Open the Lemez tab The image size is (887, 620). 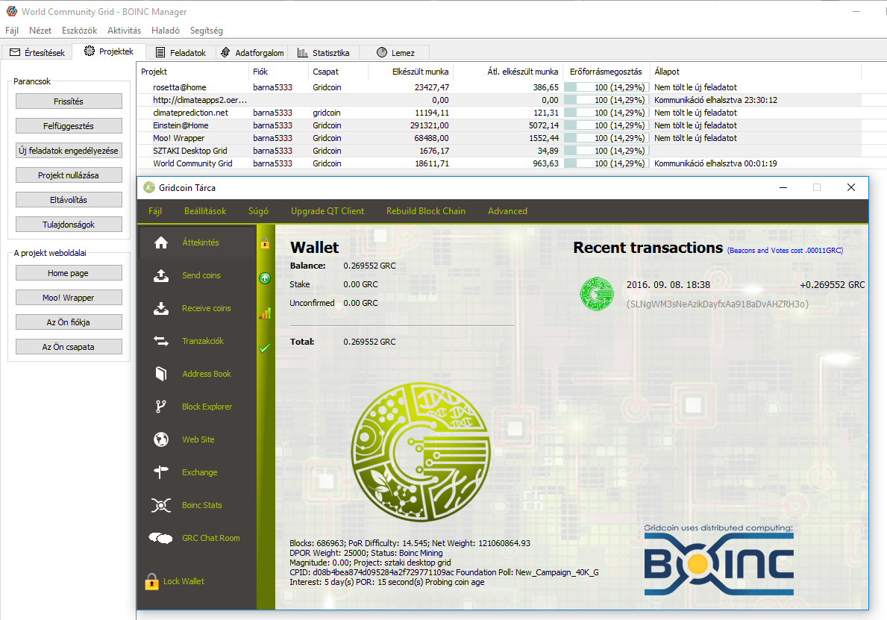coord(395,53)
